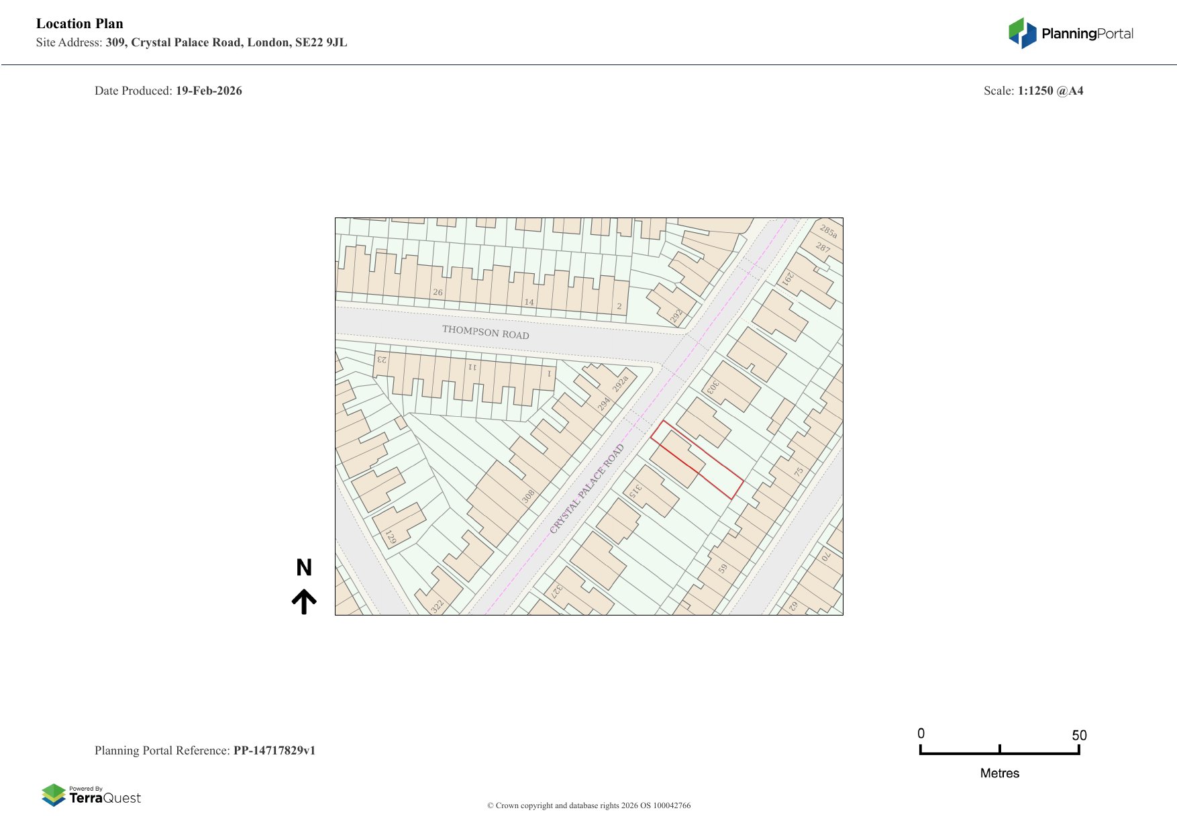This screenshot has width=1177, height=833.
Task: Click the letter N above the north arrow
Action: (304, 568)
